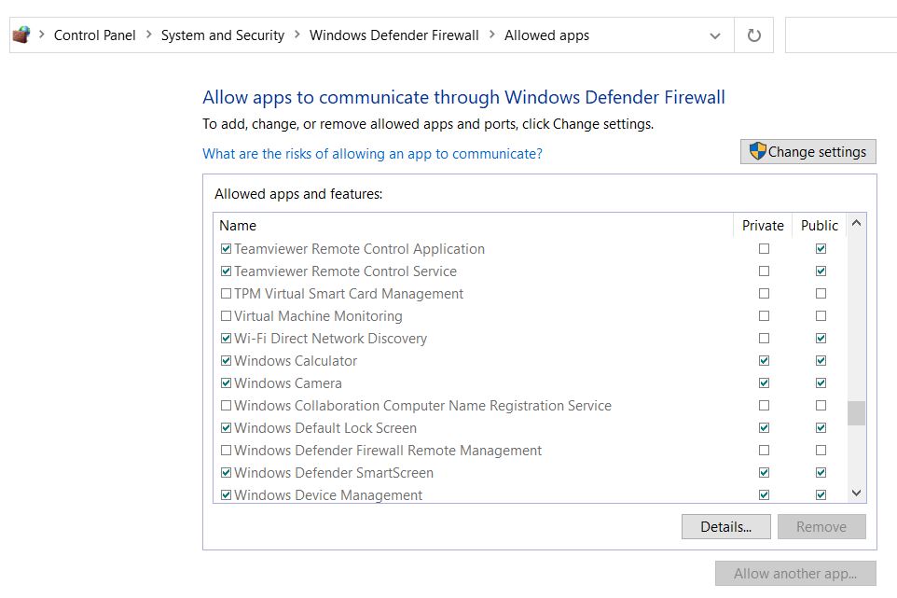
Task: Click the refresh icon beside address bar
Action: [x=754, y=35]
